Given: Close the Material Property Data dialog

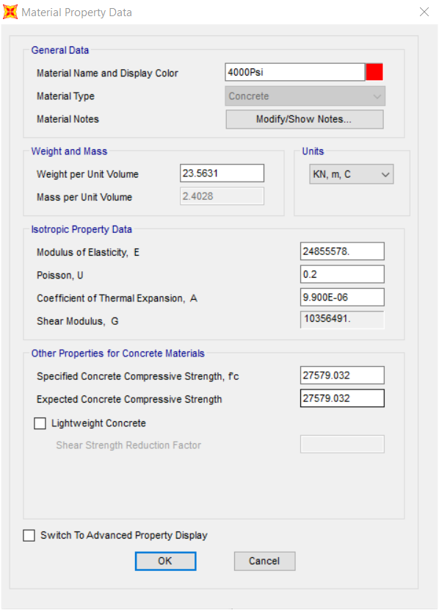Looking at the screenshot, I should point(424,12).
